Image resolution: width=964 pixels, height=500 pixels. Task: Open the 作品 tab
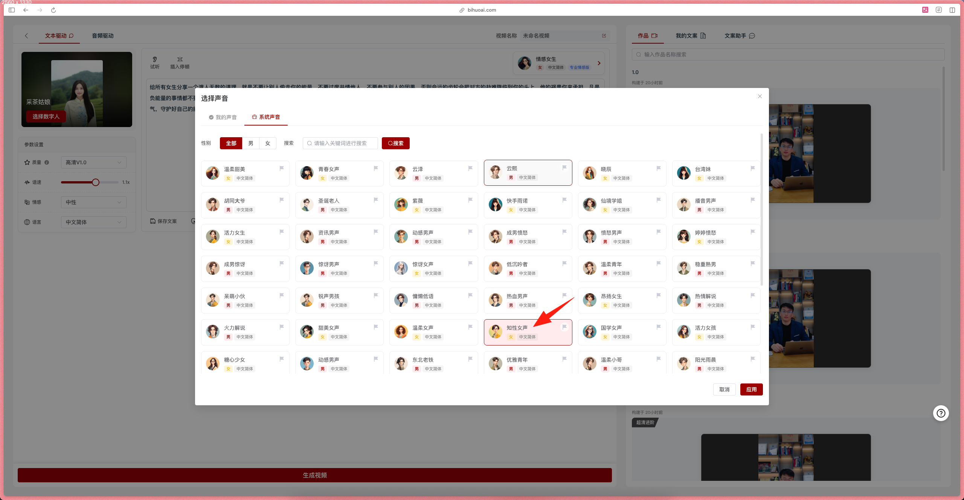pyautogui.click(x=648, y=36)
